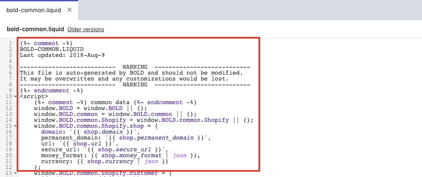Click the <script> tag on line 10
This screenshot has height=177, width=422.
coord(34,97)
